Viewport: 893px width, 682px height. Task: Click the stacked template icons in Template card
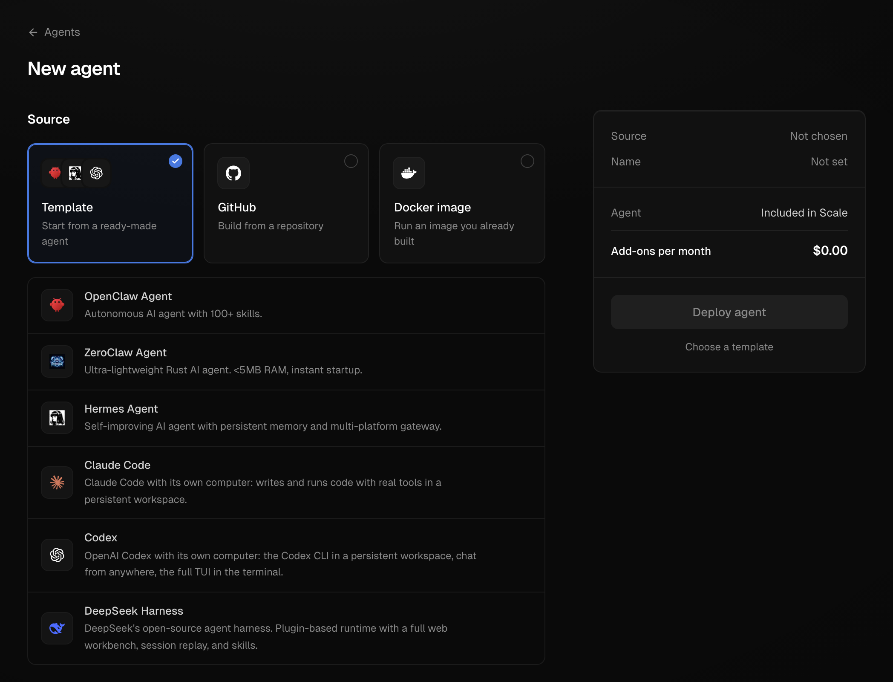[76, 173]
